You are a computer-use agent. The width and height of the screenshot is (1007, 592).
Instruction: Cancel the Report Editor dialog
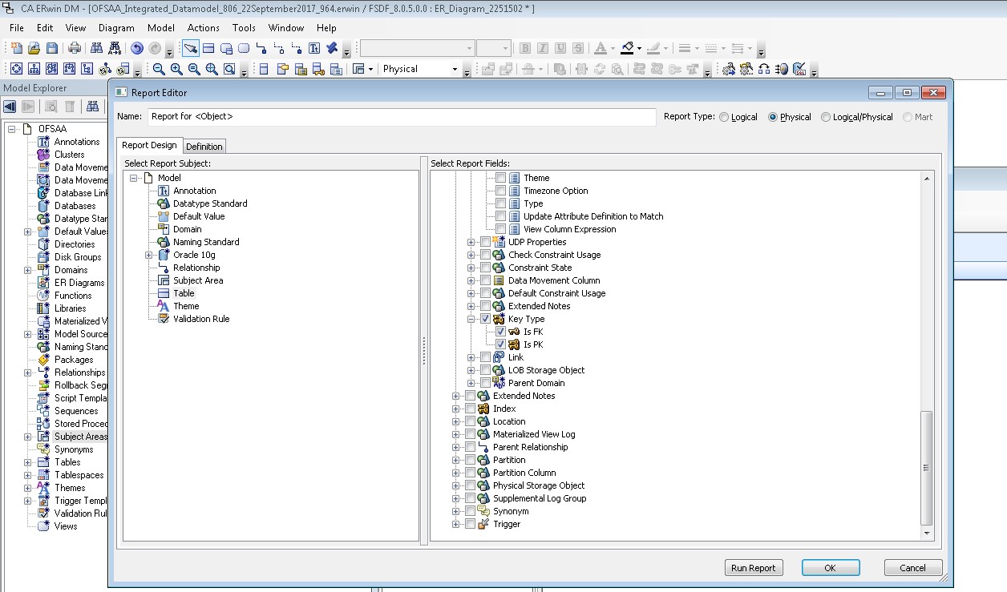pos(912,567)
